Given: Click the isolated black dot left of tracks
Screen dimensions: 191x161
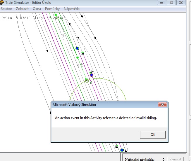Looking at the screenshot, I should pos(47,51).
